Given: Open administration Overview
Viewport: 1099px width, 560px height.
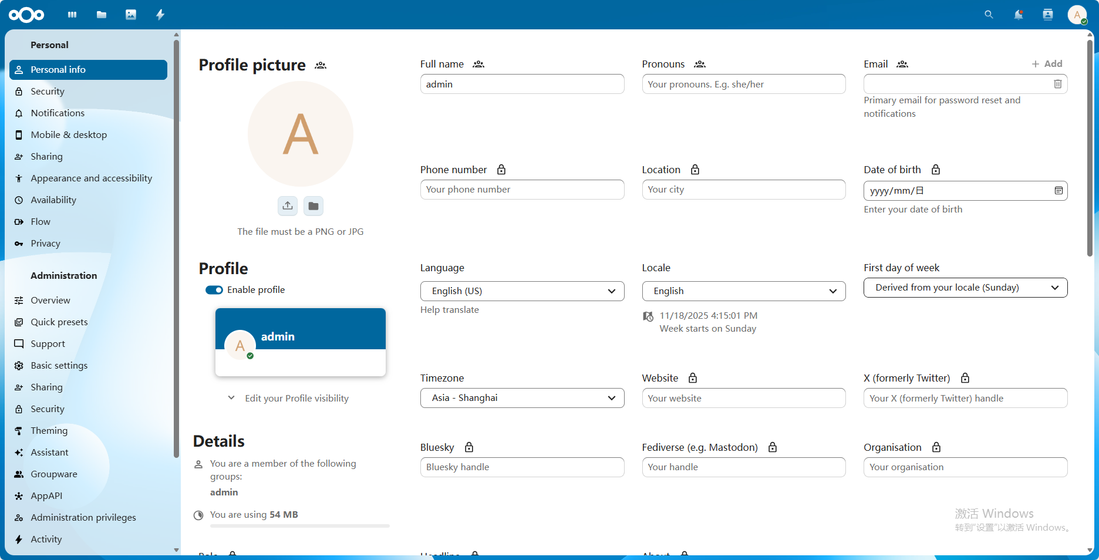Looking at the screenshot, I should [89, 301].
